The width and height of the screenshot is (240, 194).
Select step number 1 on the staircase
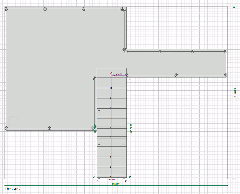[x=111, y=177]
